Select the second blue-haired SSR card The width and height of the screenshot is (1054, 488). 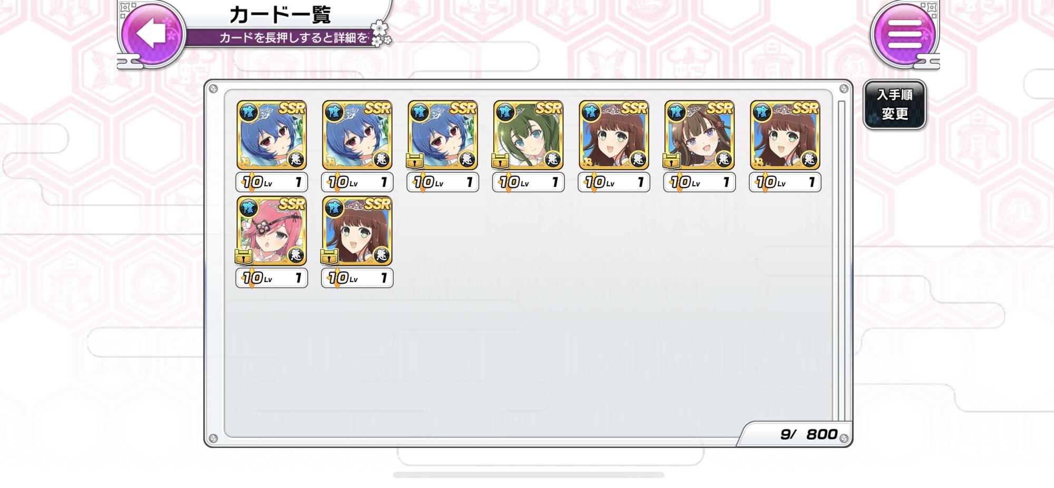pyautogui.click(x=357, y=135)
